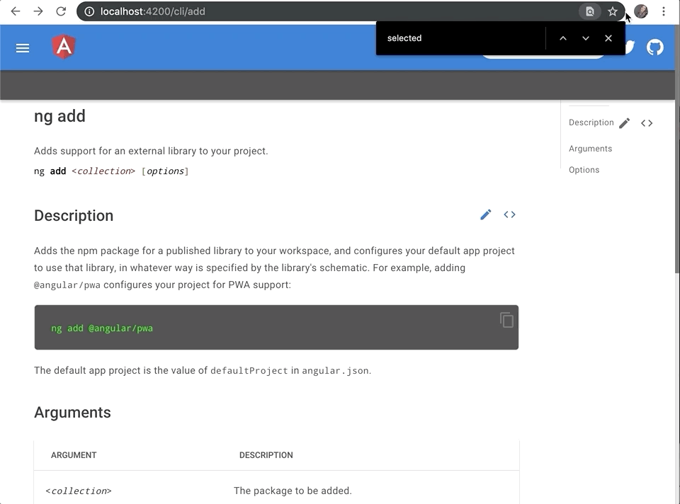
Task: Jump to next match in the find bar
Action: coord(585,38)
